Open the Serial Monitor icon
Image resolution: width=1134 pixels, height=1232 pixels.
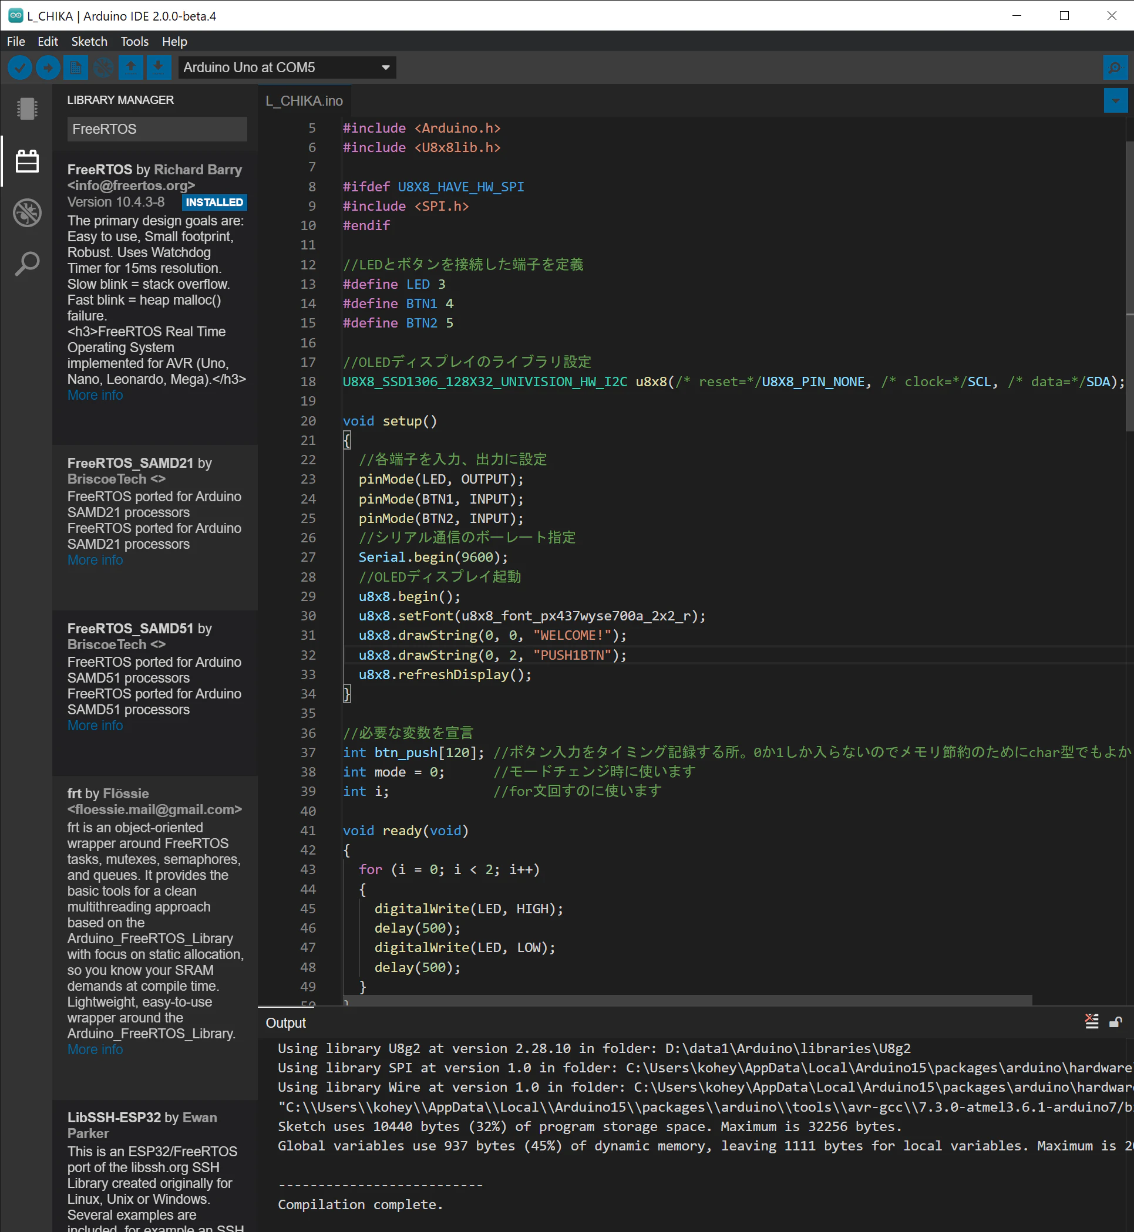coord(1115,67)
